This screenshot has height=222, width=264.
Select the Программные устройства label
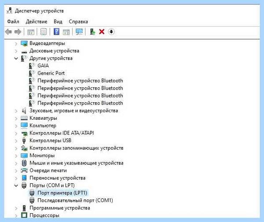tap(60, 208)
